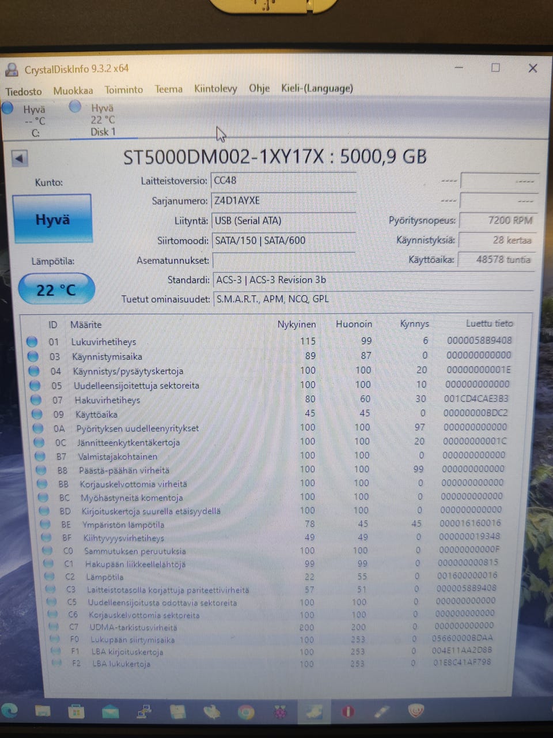Select the Korjauskelvottomia virheitä row text
Image resolution: width=553 pixels, height=738 pixels.
point(134,484)
